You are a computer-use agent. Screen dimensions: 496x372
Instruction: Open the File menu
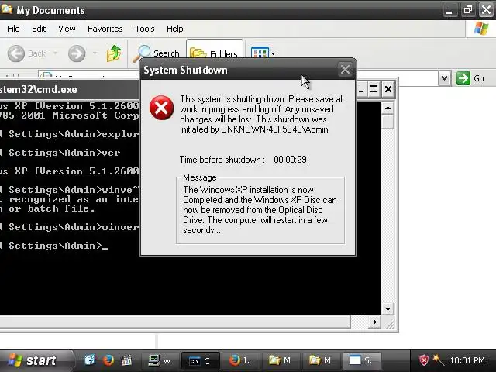(x=13, y=29)
